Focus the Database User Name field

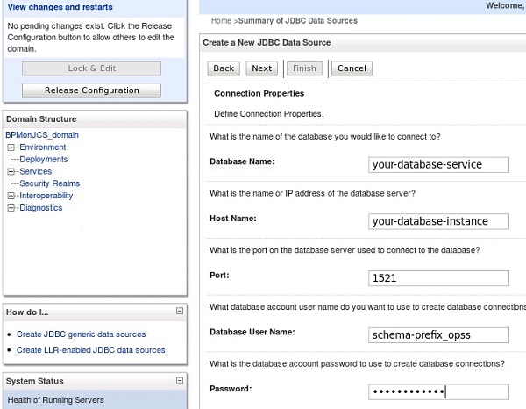coord(438,335)
